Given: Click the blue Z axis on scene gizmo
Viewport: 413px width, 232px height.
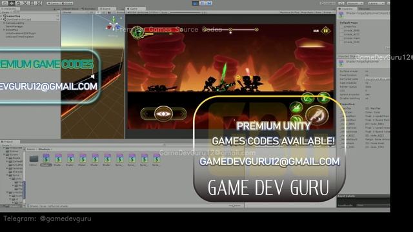Looking at the screenshot, I should [x=118, y=27].
